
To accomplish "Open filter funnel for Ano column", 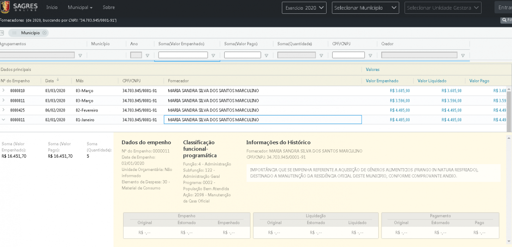I will tap(148, 55).
